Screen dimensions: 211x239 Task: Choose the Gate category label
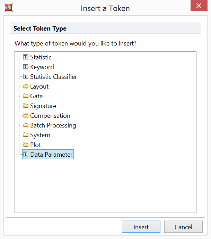point(36,96)
